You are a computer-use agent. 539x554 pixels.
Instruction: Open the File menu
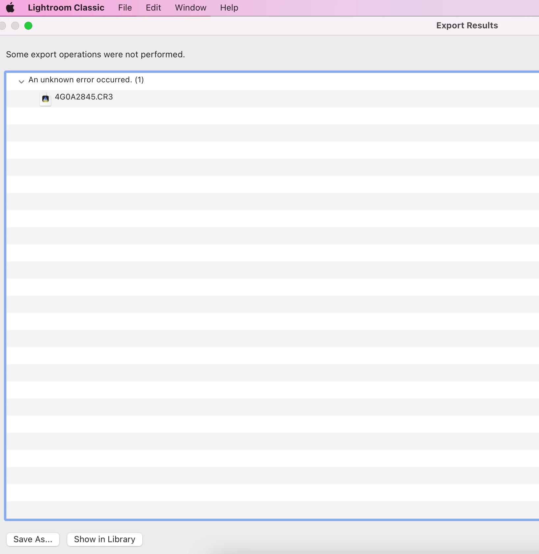(125, 8)
